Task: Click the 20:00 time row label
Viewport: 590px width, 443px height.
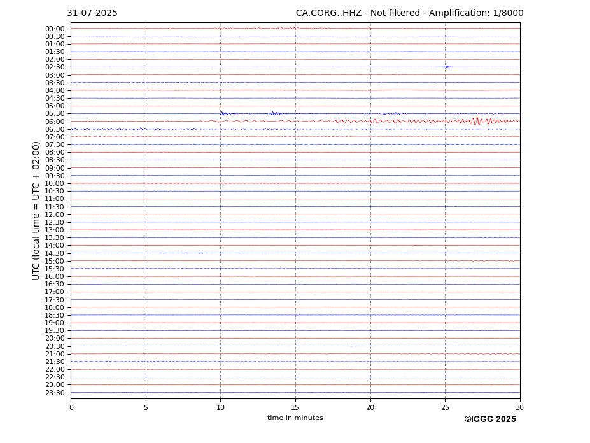Action: point(55,339)
